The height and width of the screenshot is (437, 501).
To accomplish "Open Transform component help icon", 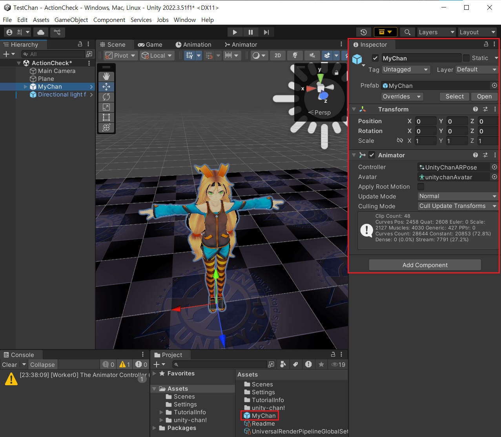I will [475, 109].
